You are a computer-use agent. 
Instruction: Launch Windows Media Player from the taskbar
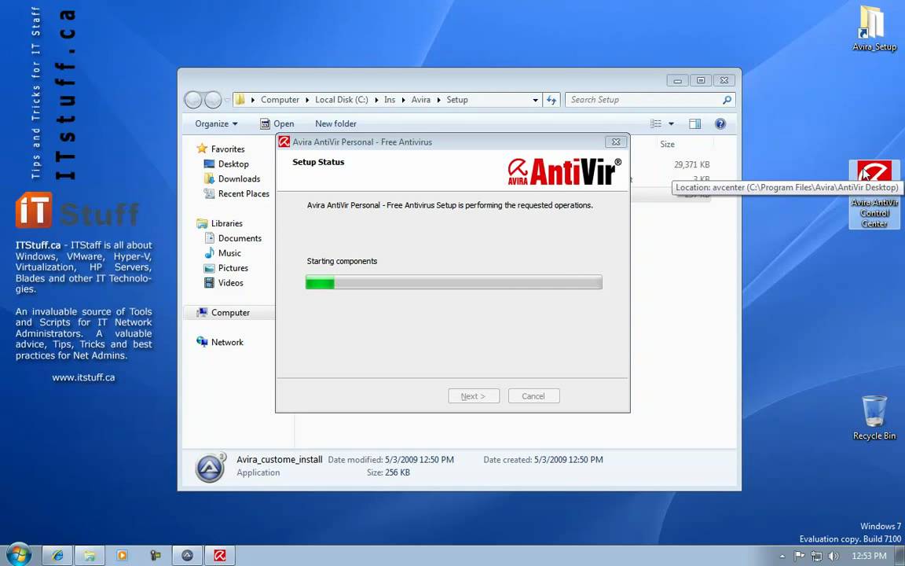pyautogui.click(x=122, y=556)
